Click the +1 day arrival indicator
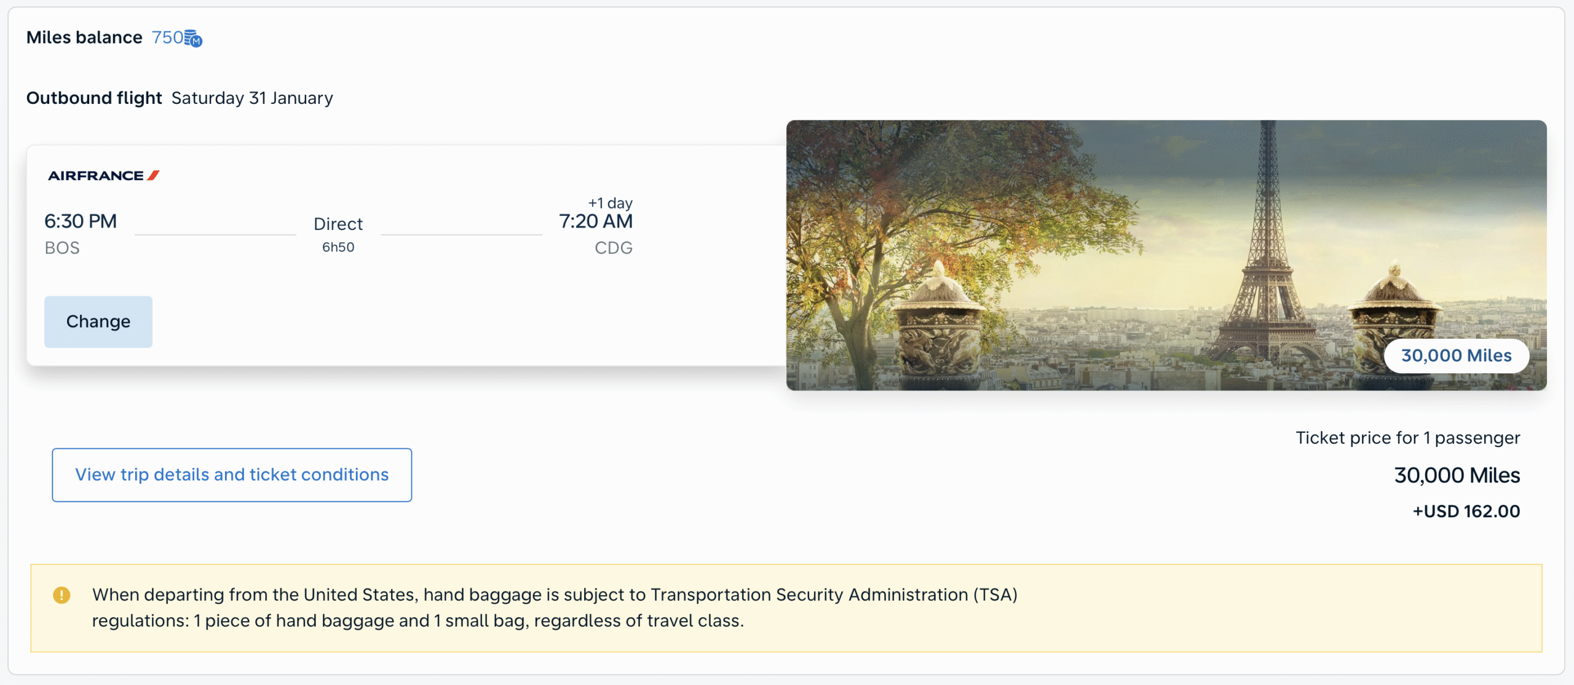 click(610, 203)
